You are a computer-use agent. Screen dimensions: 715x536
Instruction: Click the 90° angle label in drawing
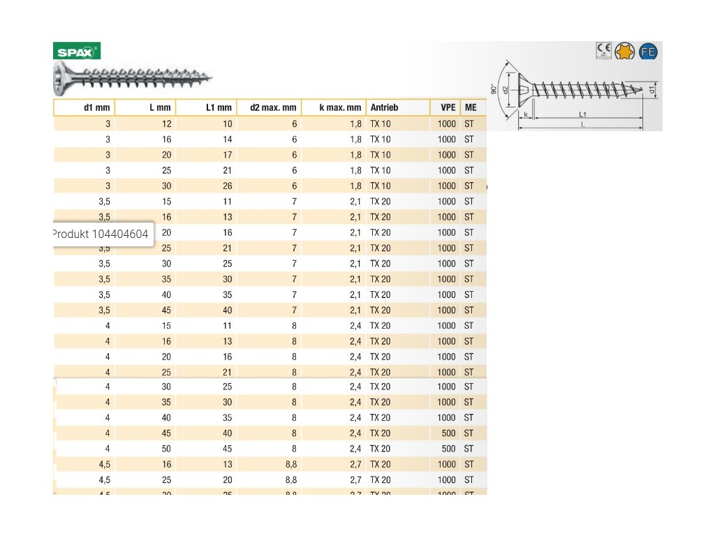pos(494,89)
